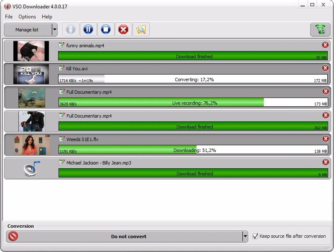The image size is (334, 252).
Task: Click the rename icon beside Weeds S1E1.flv
Action: pos(62,139)
